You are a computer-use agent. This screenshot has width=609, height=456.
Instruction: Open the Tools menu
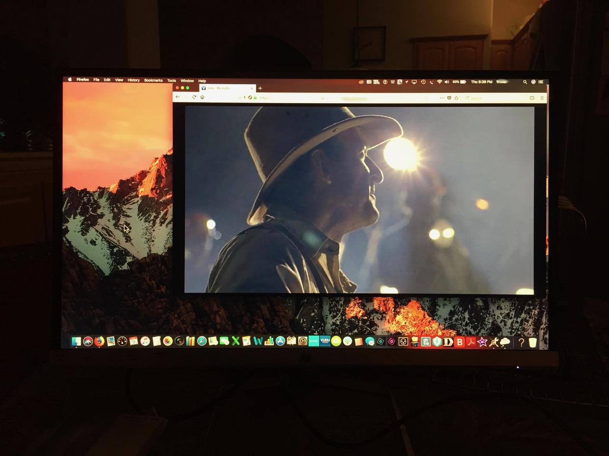click(171, 81)
